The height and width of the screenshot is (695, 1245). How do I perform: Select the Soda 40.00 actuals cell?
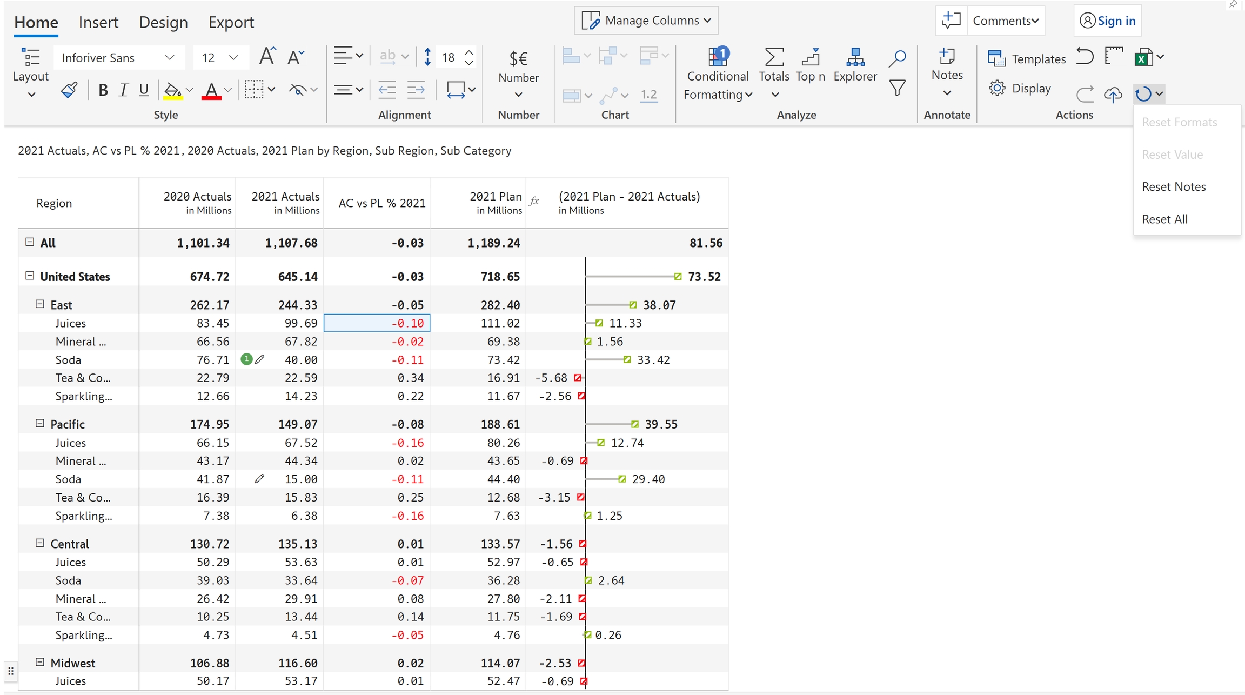[301, 360]
